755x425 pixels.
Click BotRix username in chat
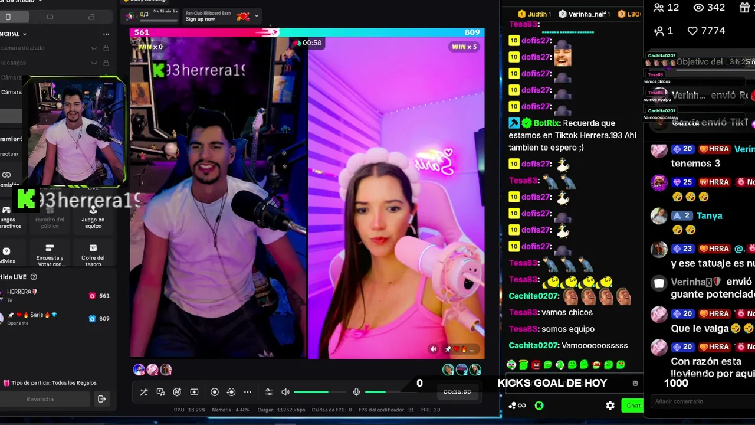[547, 123]
